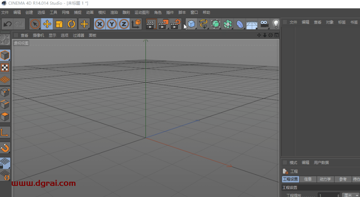Toggle the Y axis lock
This screenshot has width=360, height=197.
112,25
